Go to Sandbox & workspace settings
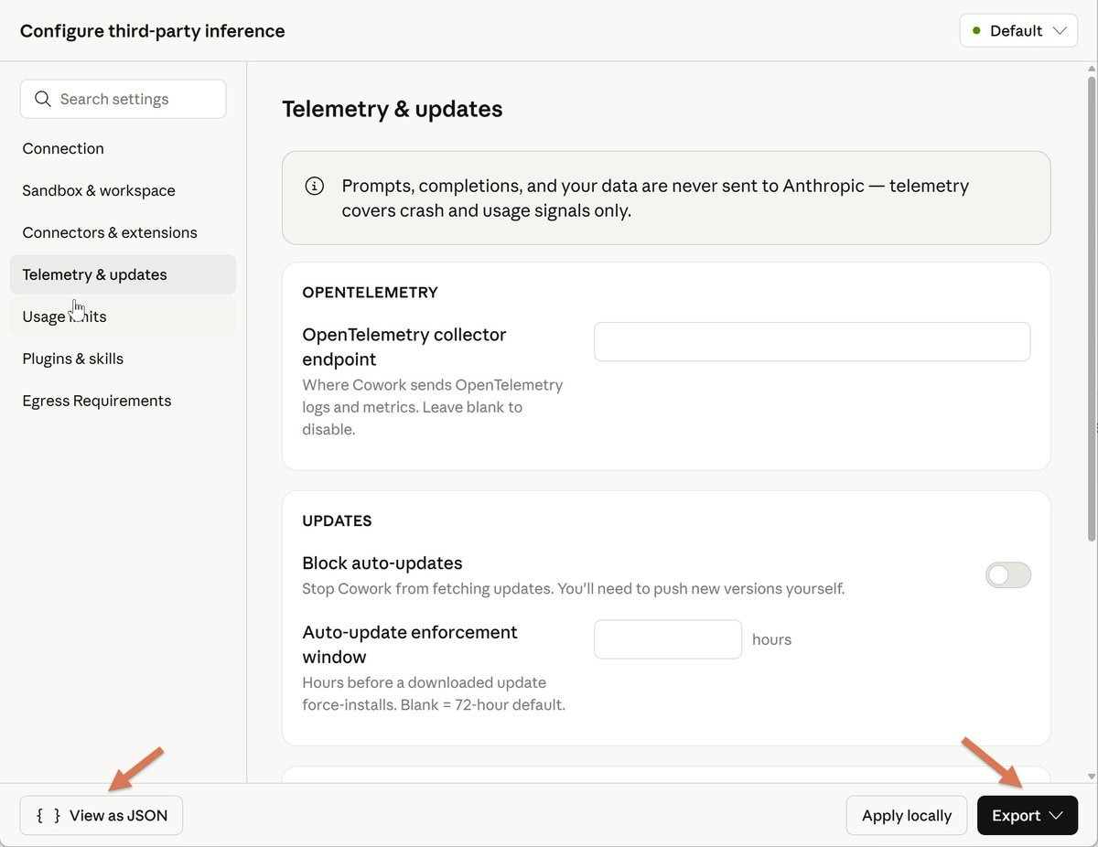Image resolution: width=1098 pixels, height=847 pixels. point(124,190)
